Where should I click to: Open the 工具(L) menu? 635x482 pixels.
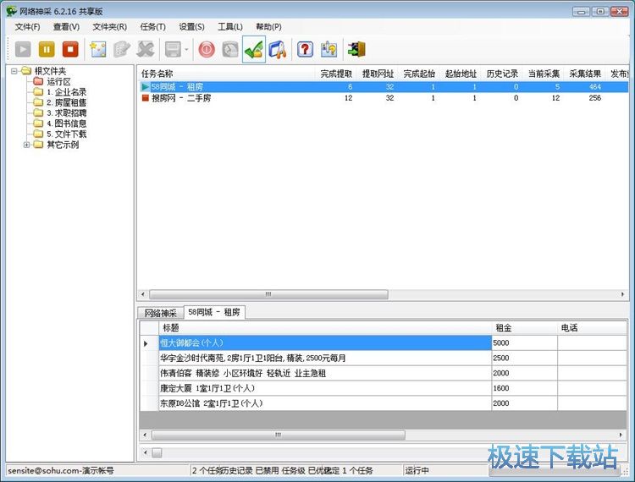(230, 27)
